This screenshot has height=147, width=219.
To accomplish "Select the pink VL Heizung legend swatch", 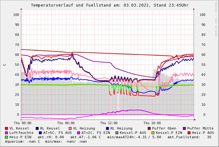I will (70, 128).
